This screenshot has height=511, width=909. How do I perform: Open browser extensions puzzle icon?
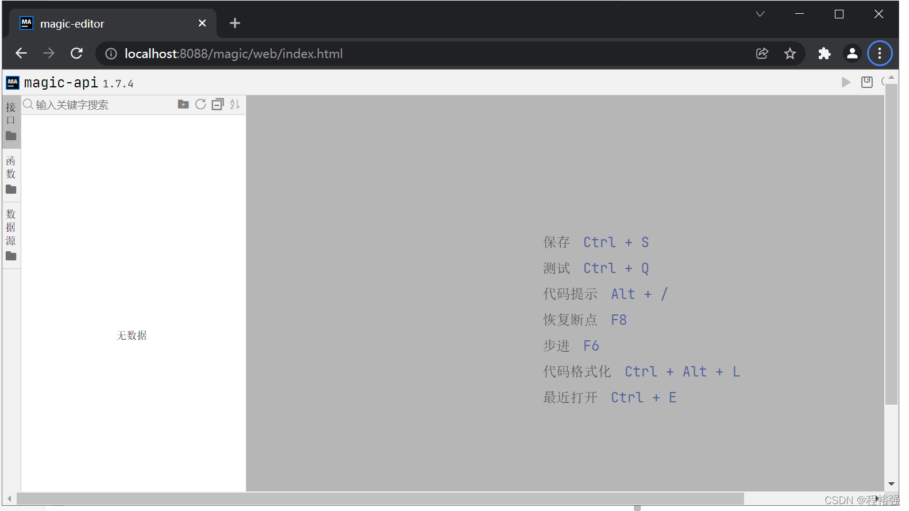[x=825, y=53]
